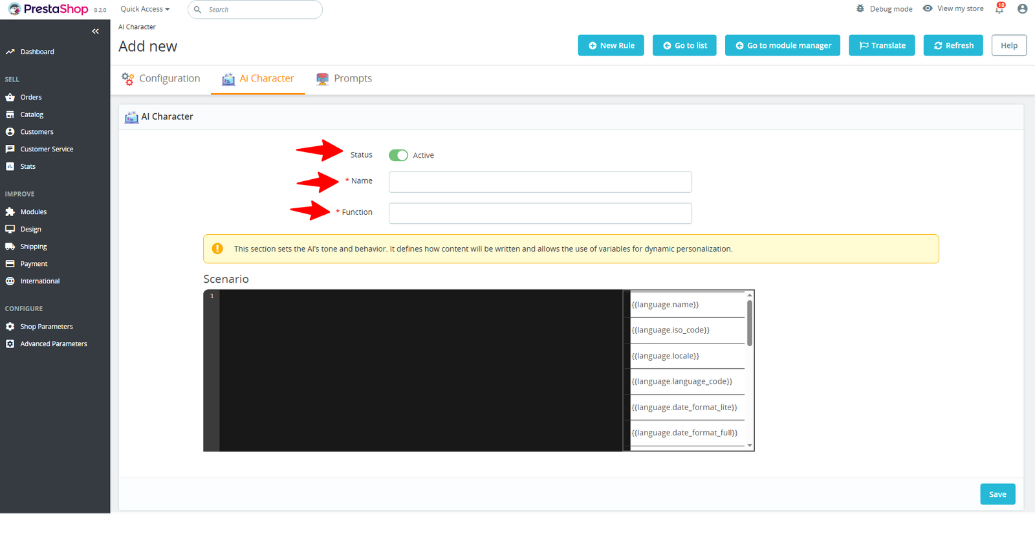Open the notifications bell
The height and width of the screenshot is (535, 1035).
tap(999, 8)
